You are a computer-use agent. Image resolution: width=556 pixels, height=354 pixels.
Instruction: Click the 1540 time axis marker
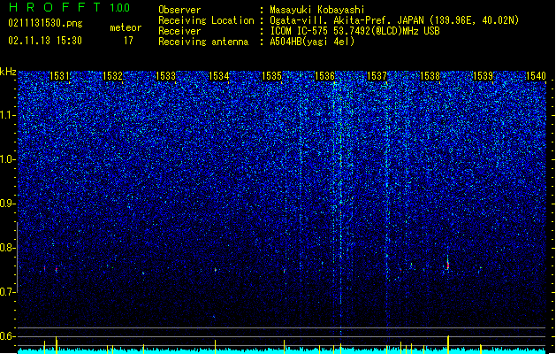click(536, 76)
